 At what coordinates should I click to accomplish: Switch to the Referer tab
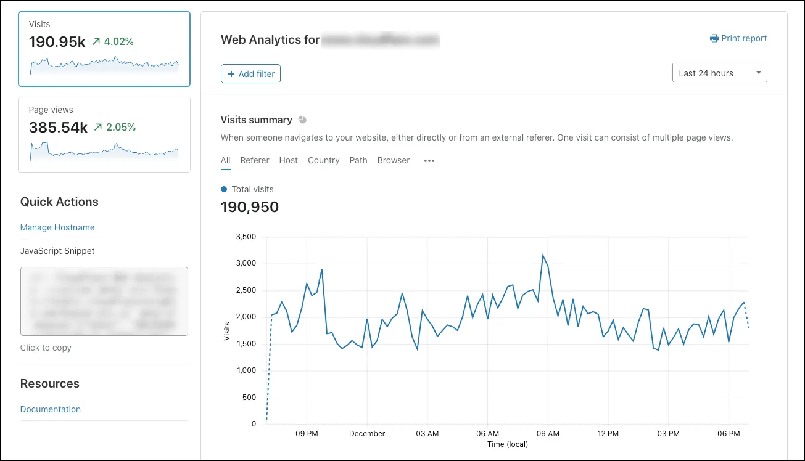click(x=254, y=160)
